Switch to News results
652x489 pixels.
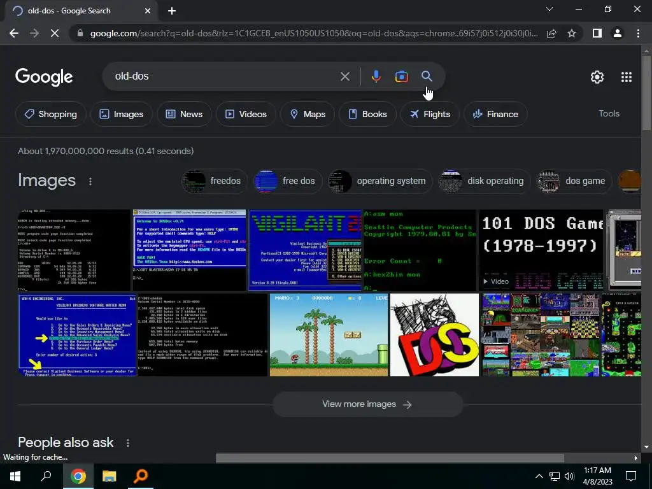[184, 114]
